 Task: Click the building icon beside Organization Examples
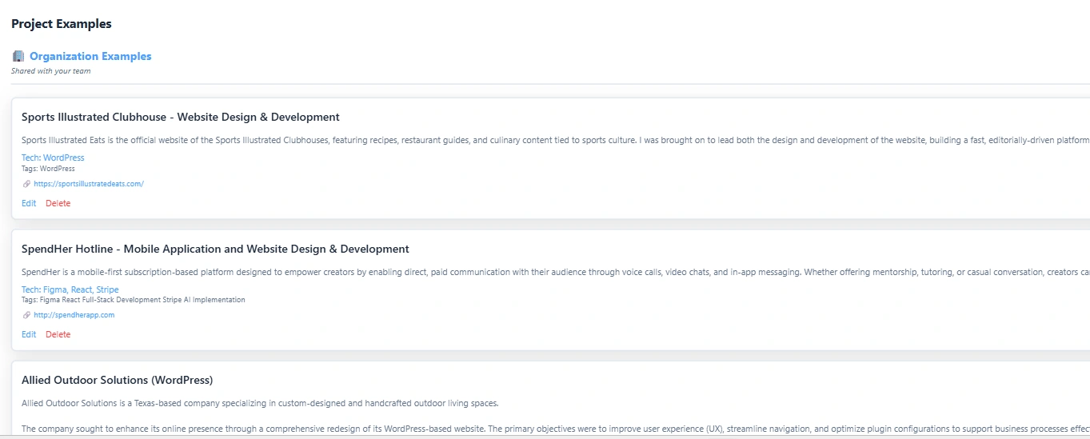click(18, 56)
